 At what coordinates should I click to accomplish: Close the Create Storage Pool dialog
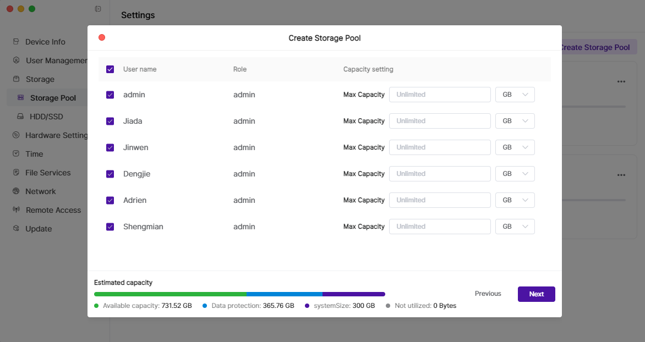point(102,37)
